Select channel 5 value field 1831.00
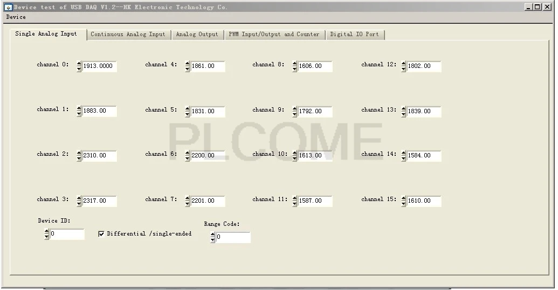Viewport: 558px width, 290px height. pos(208,112)
